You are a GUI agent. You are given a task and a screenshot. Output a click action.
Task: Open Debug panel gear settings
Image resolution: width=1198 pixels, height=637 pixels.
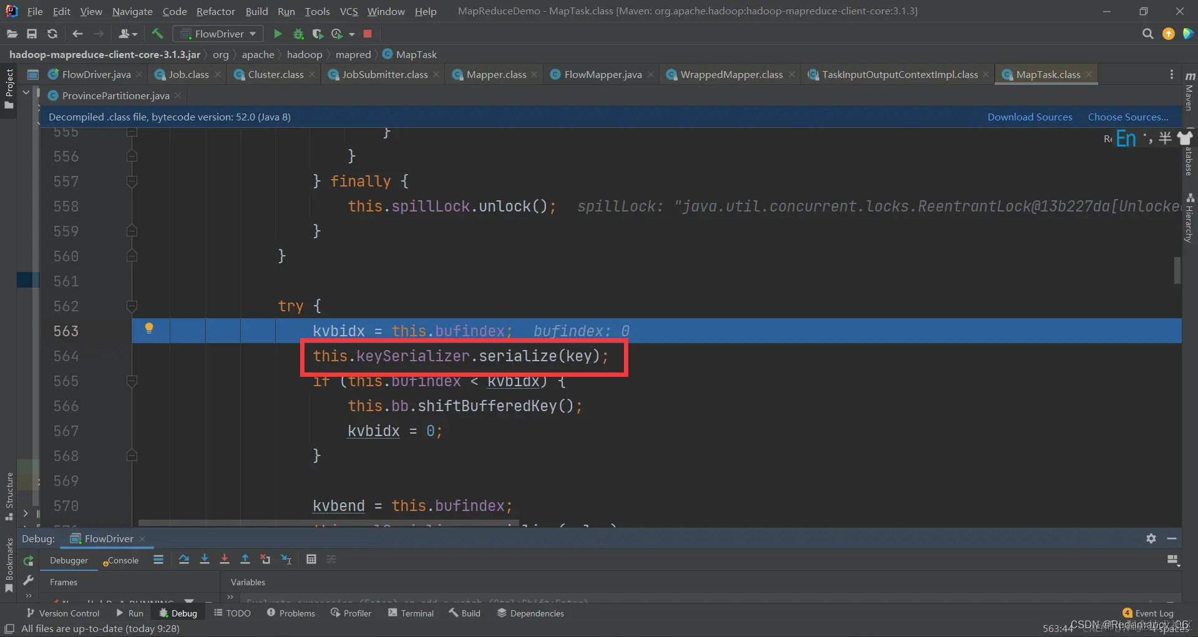(1151, 538)
